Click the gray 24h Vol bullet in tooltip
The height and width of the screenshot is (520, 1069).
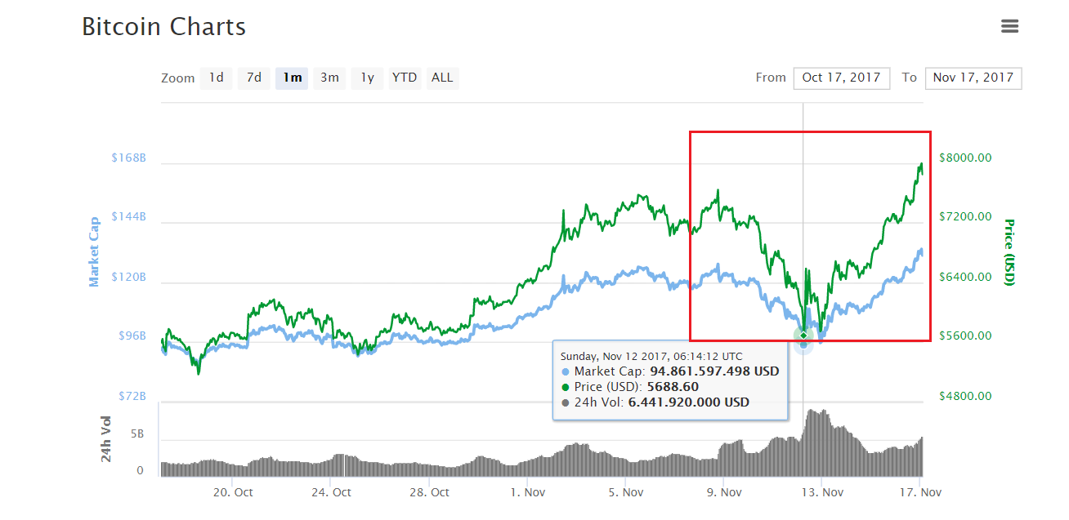[x=566, y=402]
